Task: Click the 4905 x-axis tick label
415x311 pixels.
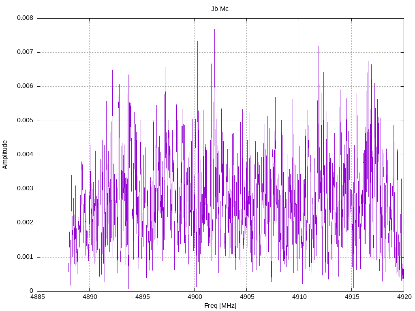Action: (x=247, y=297)
